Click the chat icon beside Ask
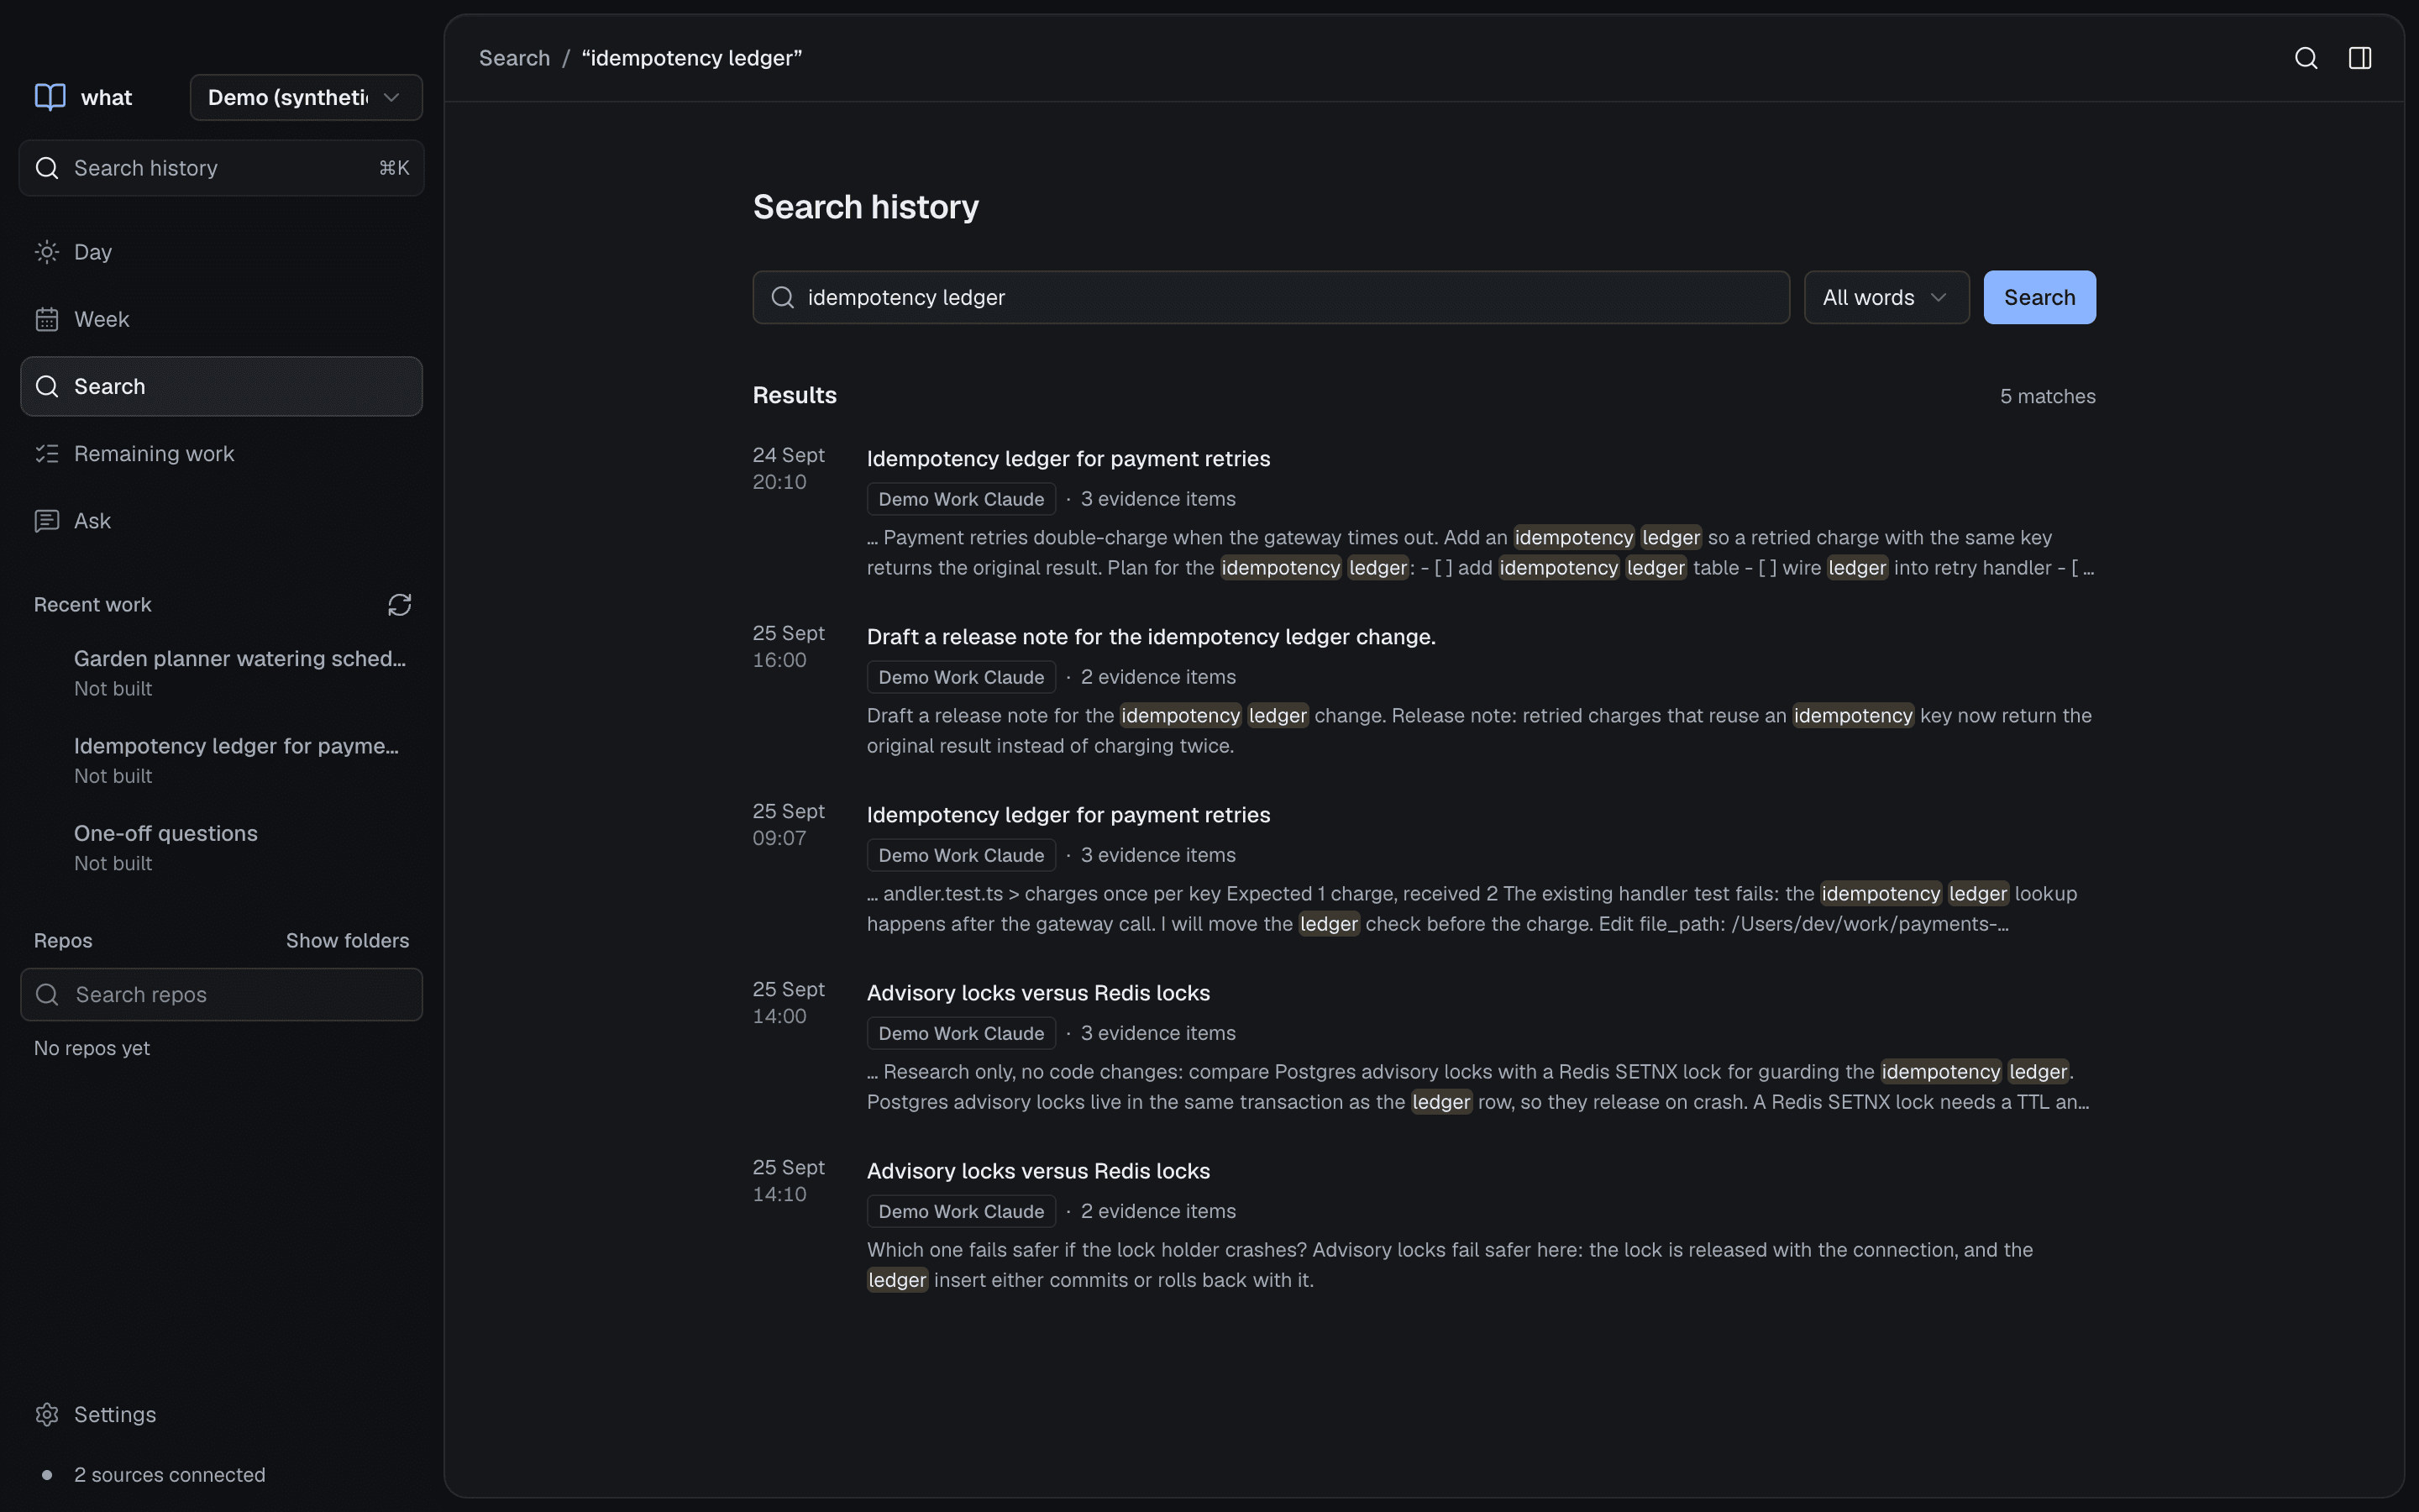Screen dimensions: 2419x1512 tap(47, 521)
